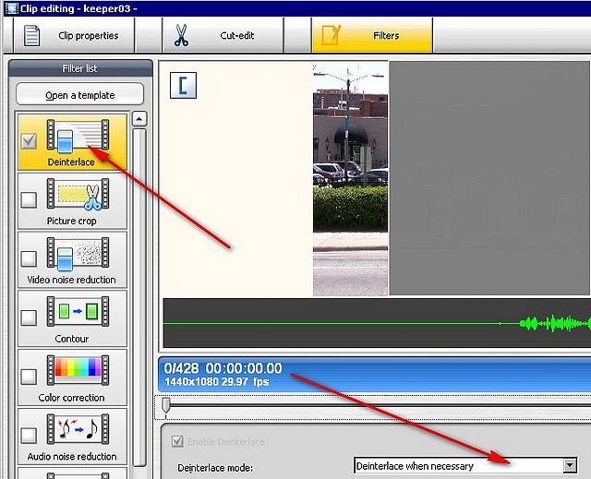
Task: Enable the Contour filter checkbox
Action: [29, 317]
